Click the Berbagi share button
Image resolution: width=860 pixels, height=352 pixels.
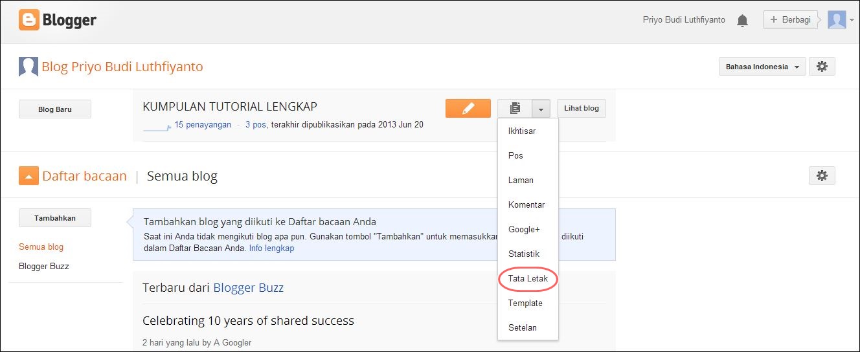click(791, 20)
